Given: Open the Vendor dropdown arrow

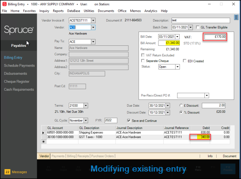Looking at the screenshot, I should pyautogui.click(x=93, y=27).
